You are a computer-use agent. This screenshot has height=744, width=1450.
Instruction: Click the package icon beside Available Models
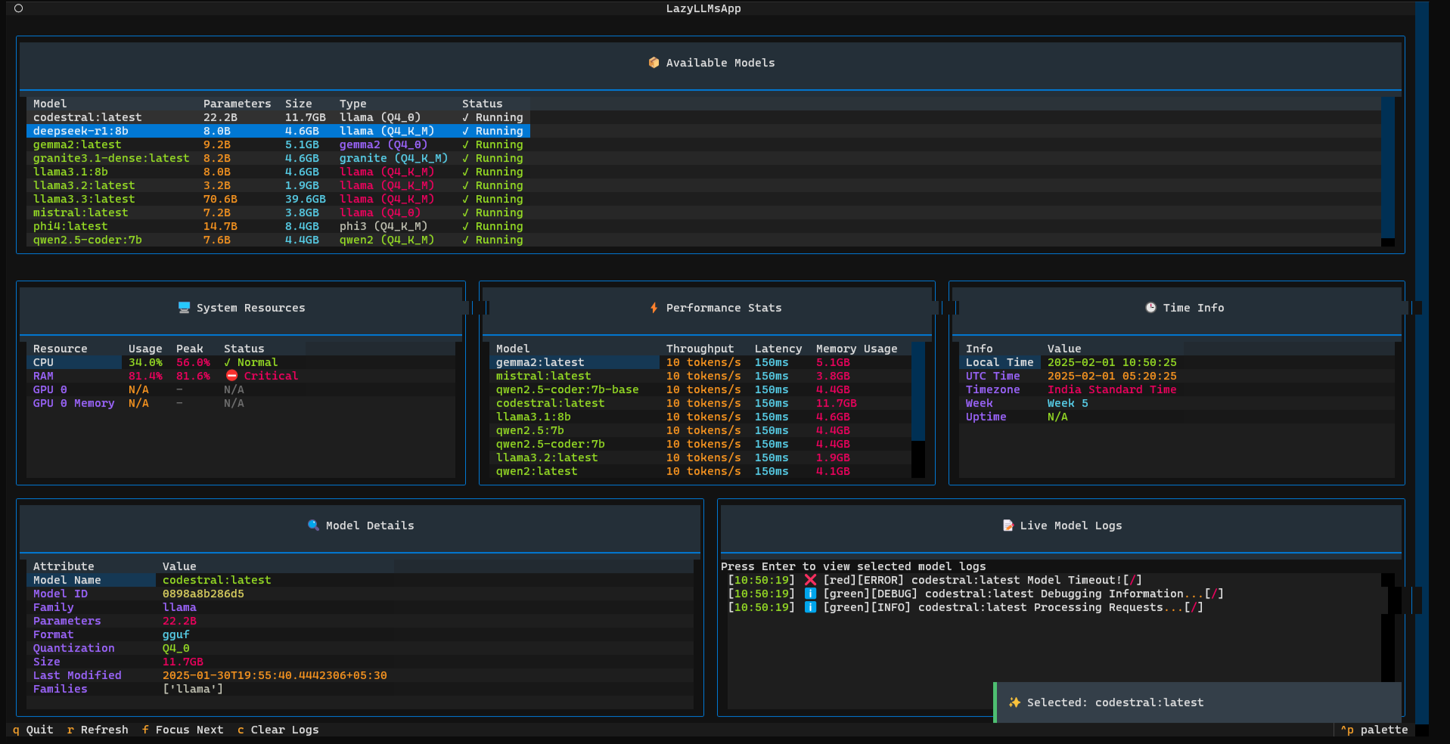654,63
